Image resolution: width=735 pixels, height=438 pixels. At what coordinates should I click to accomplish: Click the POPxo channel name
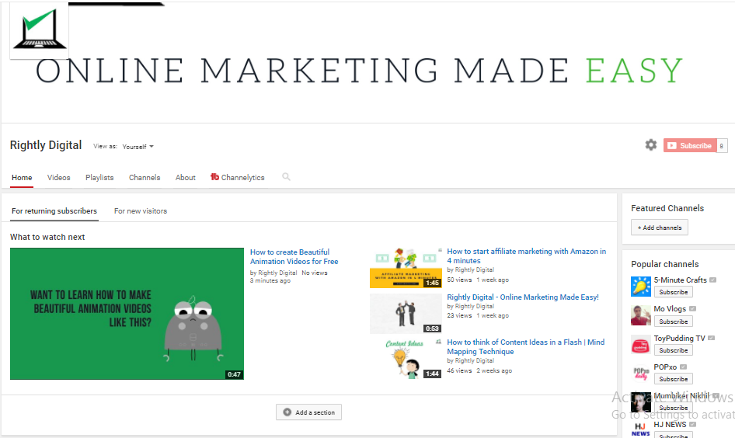click(x=665, y=367)
